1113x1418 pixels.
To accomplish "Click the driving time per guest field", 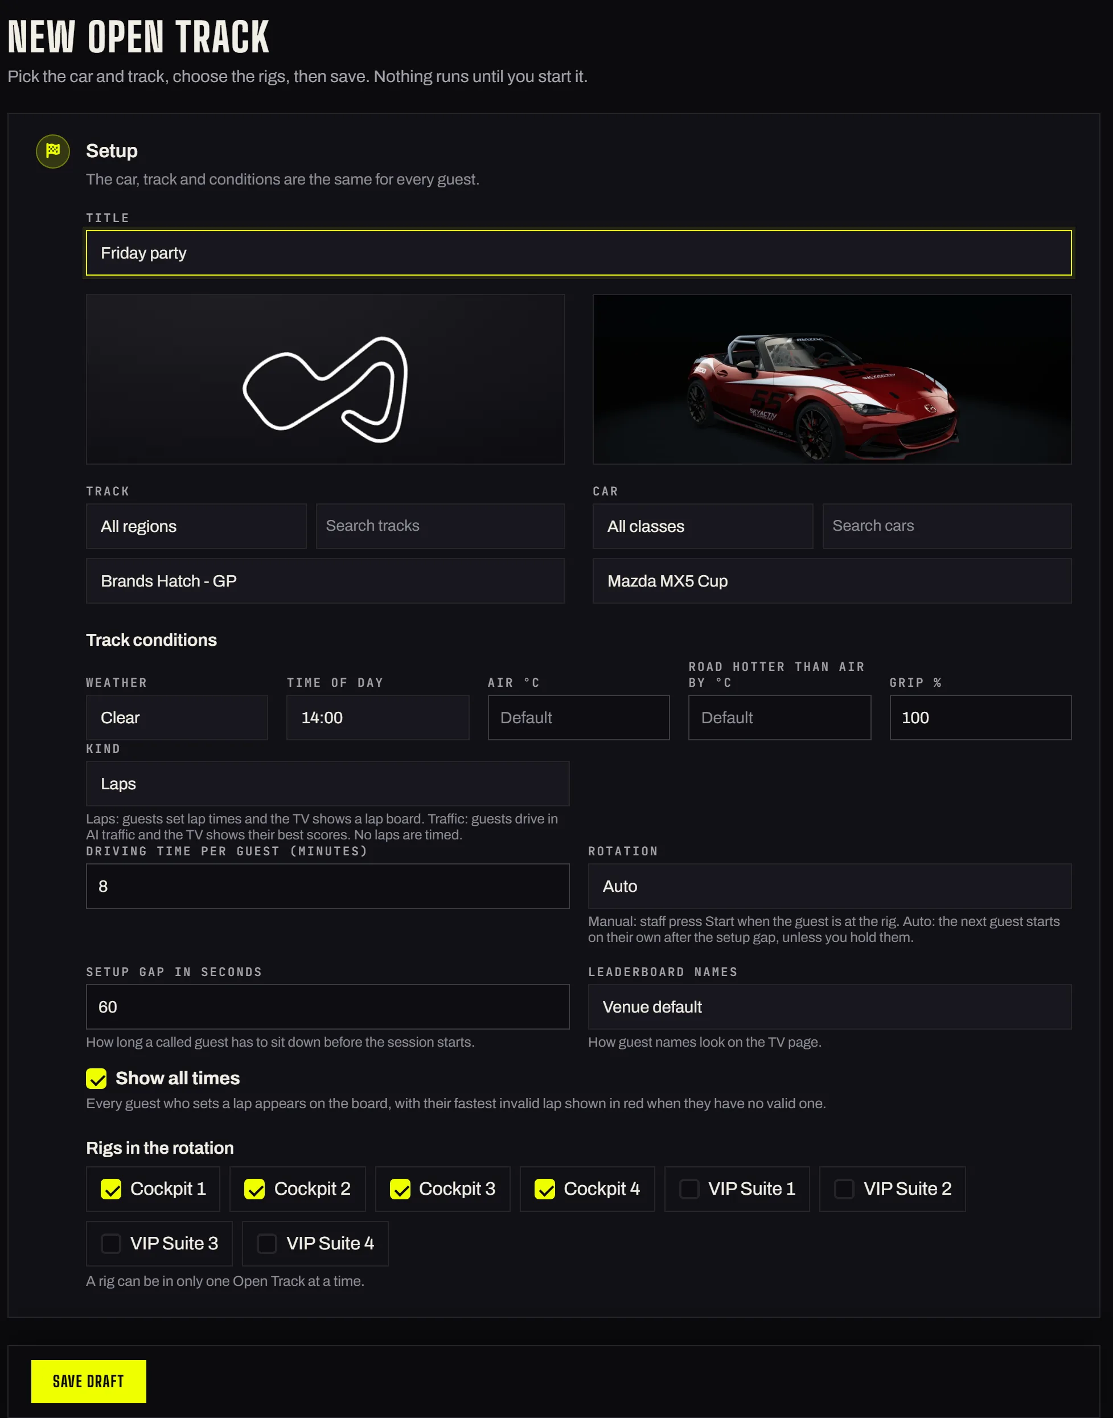I will pos(327,886).
